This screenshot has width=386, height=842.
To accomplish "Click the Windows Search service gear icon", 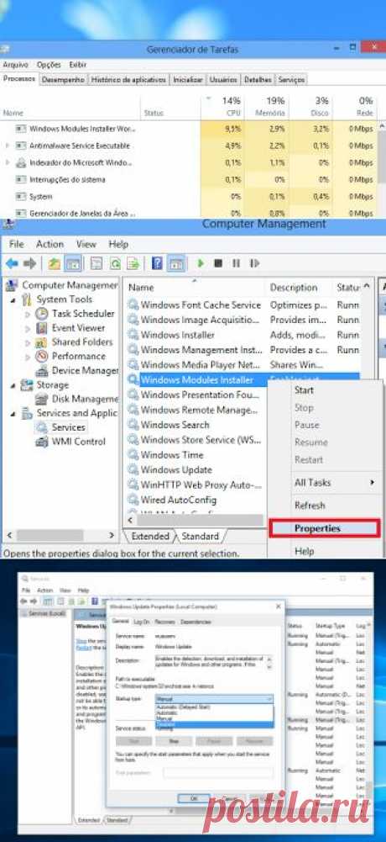I will [x=133, y=425].
